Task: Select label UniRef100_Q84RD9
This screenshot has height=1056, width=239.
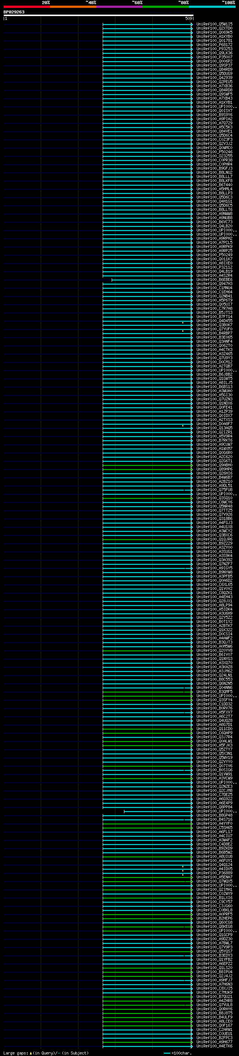Action: (x=214, y=69)
